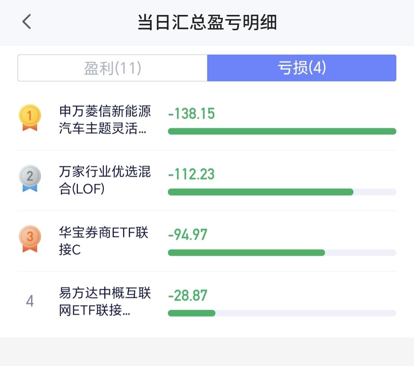The image size is (414, 366).
Task: Click the green bar under -112.23
Action: point(261,192)
